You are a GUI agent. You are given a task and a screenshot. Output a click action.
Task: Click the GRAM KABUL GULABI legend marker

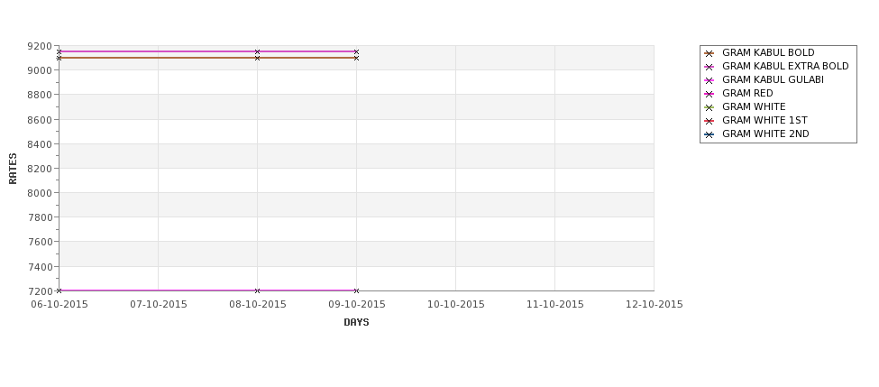(x=709, y=80)
